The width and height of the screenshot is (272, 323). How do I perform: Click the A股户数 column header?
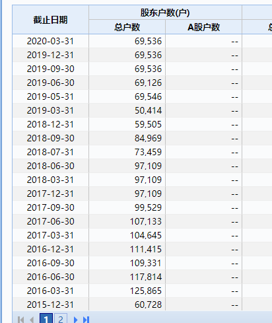[x=203, y=27]
